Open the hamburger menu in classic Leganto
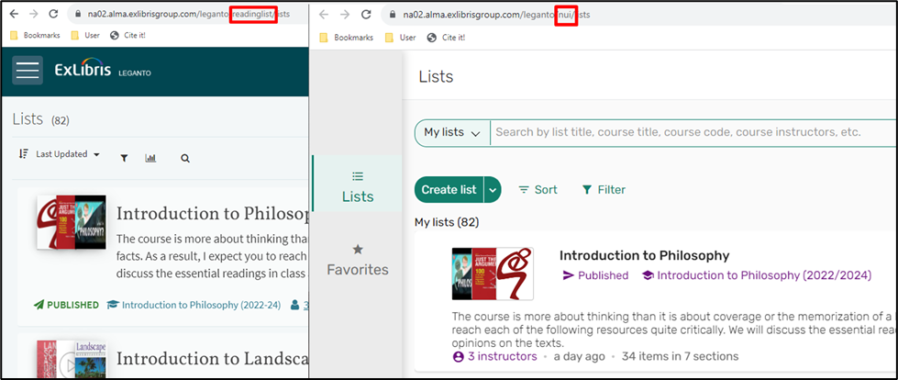 click(x=28, y=71)
